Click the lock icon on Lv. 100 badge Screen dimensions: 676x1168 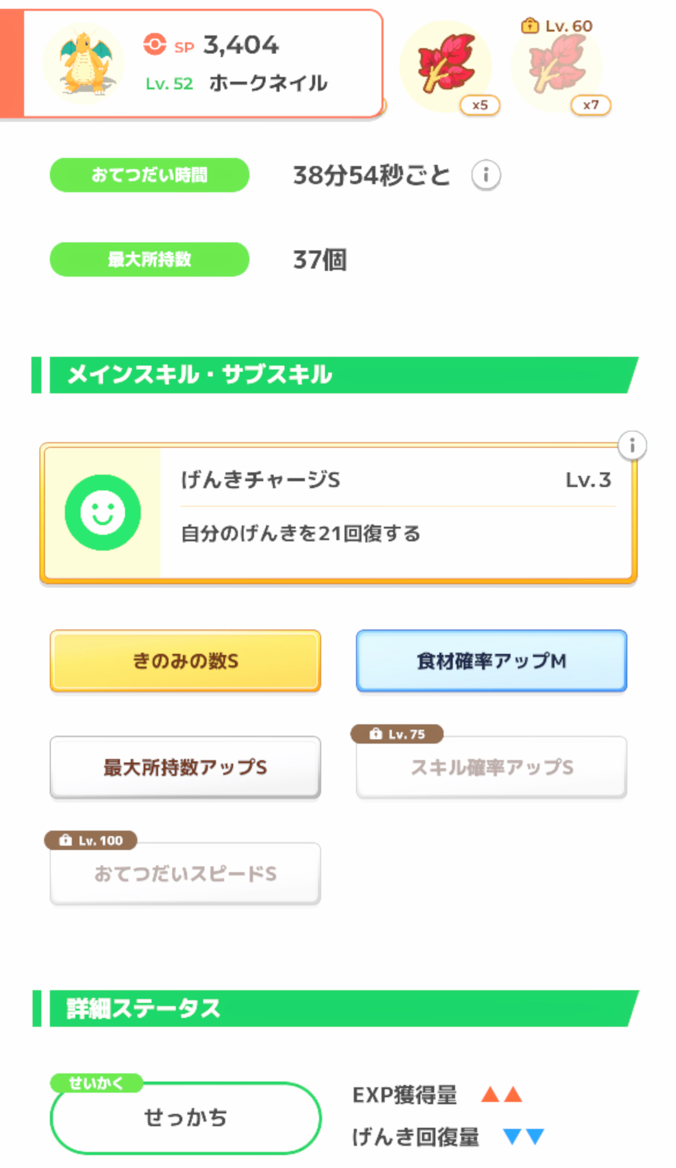[66, 840]
